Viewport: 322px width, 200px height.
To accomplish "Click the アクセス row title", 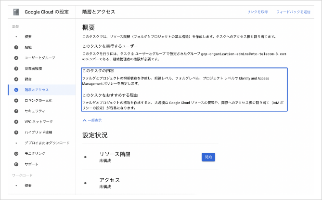I will coord(109,180).
